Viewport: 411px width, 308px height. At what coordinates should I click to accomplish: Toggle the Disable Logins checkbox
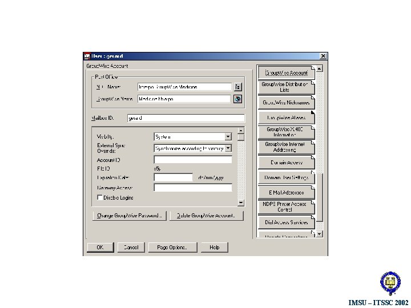[x=100, y=197]
